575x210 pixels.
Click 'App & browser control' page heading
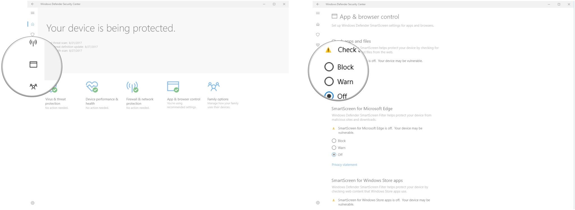pyautogui.click(x=369, y=17)
